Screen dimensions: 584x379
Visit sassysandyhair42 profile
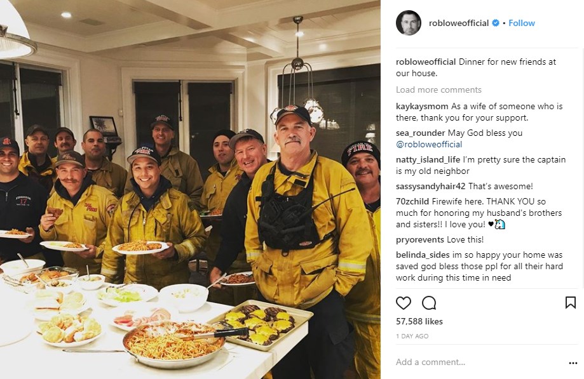point(431,187)
